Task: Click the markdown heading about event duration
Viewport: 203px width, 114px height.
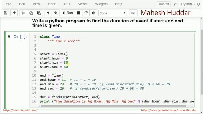Action: click(108, 23)
